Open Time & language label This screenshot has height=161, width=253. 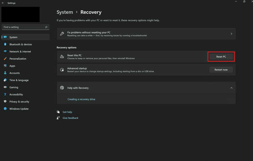pos(19,80)
